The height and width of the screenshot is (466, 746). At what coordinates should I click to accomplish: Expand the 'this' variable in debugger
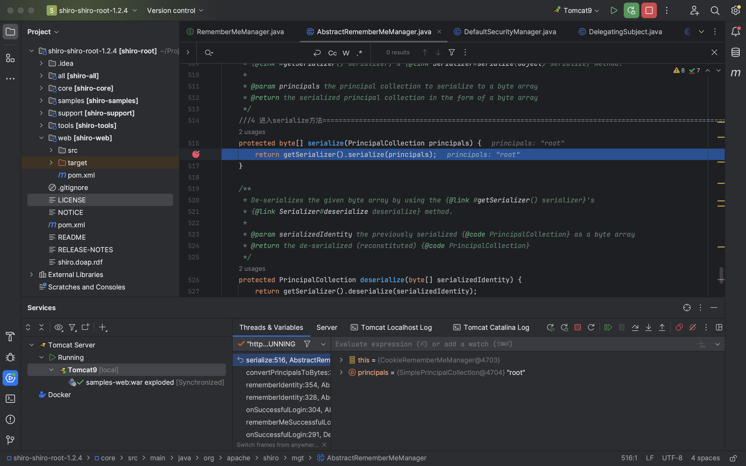341,360
